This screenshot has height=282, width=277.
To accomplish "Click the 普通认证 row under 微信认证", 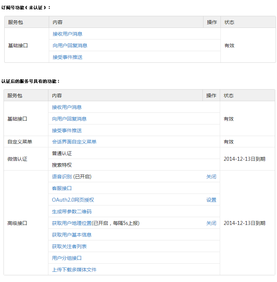I will 62,153.
